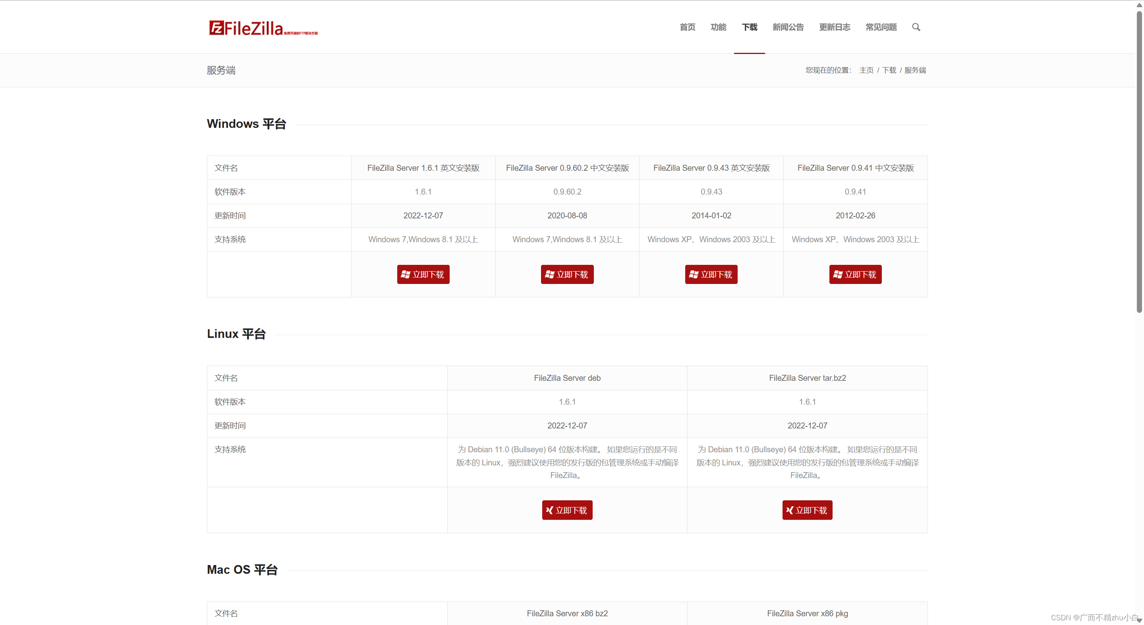Click the scrollbar down arrow

1139,620
